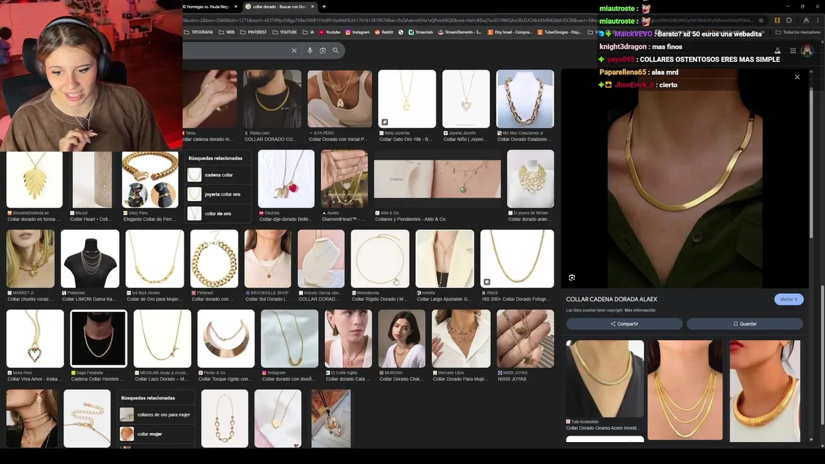The height and width of the screenshot is (464, 825).
Task: Open the Etsy Israel bookmark
Action: click(x=510, y=32)
